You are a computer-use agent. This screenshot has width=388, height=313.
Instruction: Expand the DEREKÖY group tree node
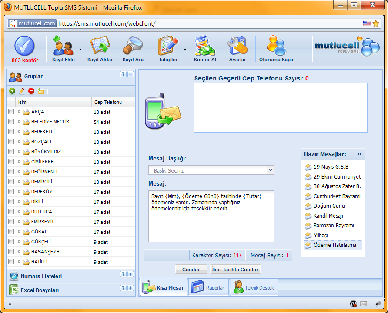click(x=19, y=191)
